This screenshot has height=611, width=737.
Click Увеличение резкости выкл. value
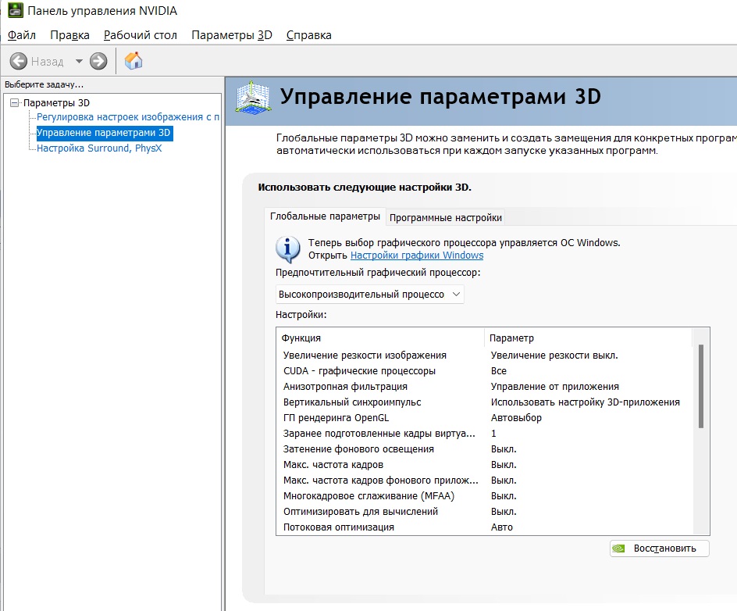tap(554, 356)
